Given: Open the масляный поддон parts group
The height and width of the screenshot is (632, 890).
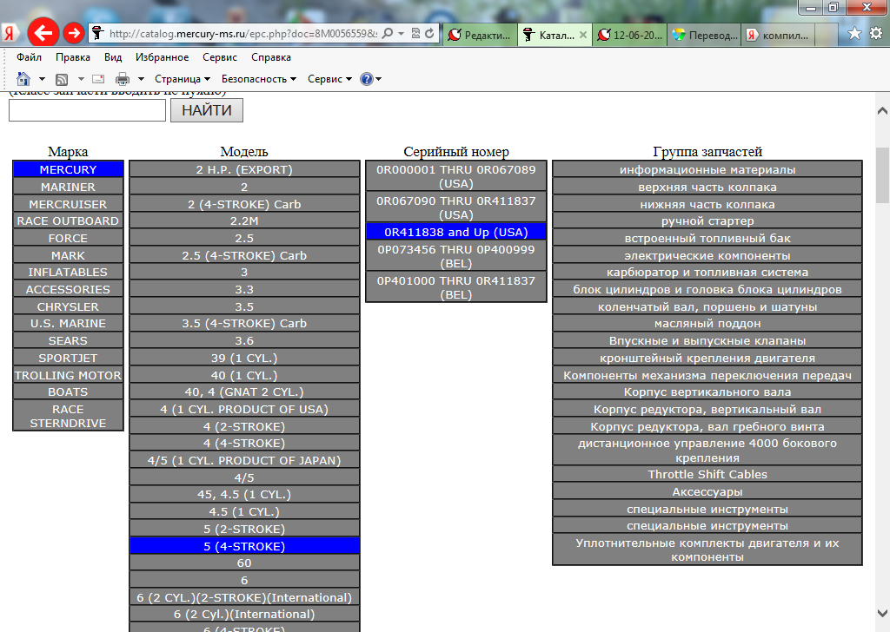Looking at the screenshot, I should pyautogui.click(x=707, y=324).
